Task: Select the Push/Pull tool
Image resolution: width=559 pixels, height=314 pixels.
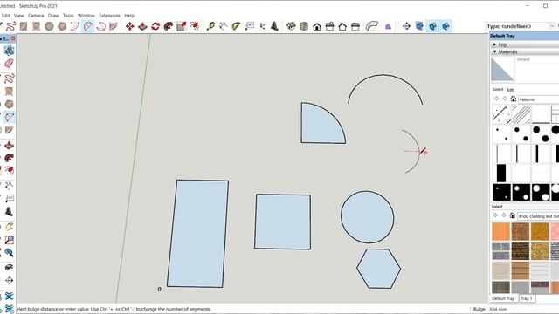Action: point(142,26)
